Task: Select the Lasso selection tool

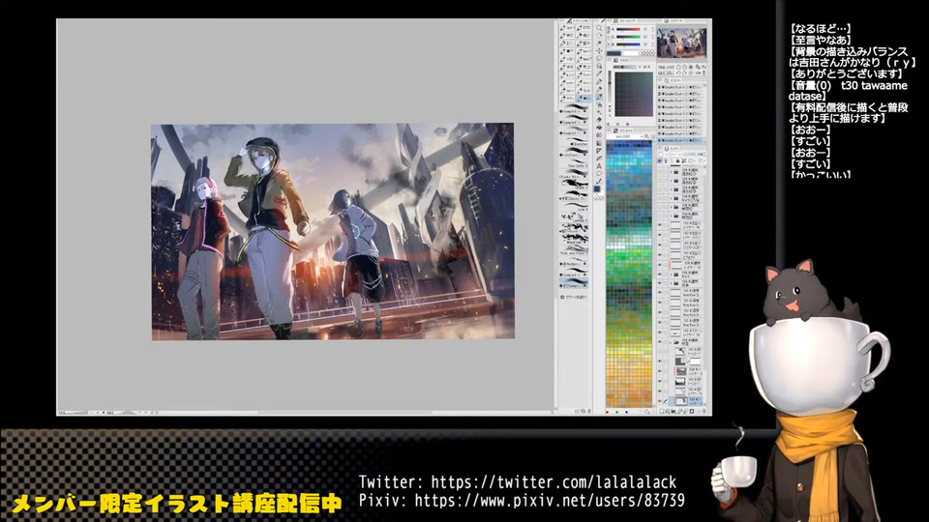Action: click(599, 59)
